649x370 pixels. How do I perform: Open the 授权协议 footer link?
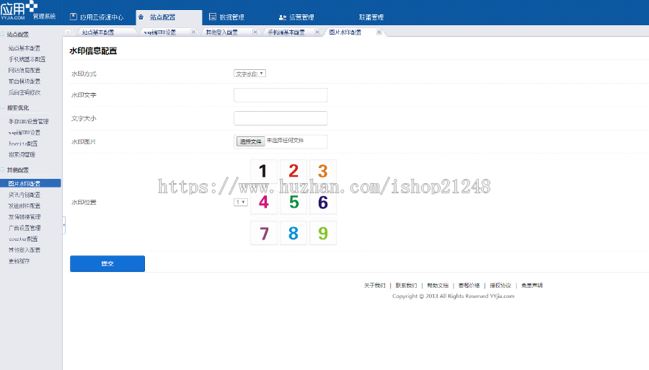(x=500, y=285)
